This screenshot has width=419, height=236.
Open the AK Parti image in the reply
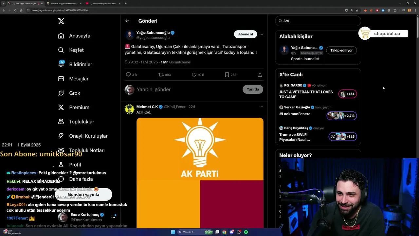coord(200,173)
